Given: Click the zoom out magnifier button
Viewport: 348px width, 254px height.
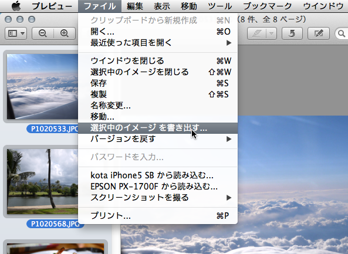Looking at the screenshot, I should (43, 33).
